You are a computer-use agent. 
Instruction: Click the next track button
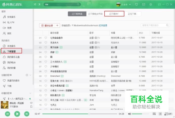click(x=27, y=114)
